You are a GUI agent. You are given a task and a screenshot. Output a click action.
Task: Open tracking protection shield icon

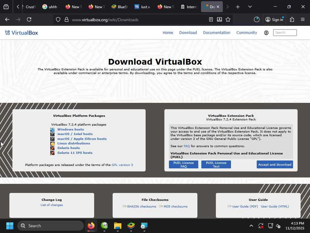58,20
